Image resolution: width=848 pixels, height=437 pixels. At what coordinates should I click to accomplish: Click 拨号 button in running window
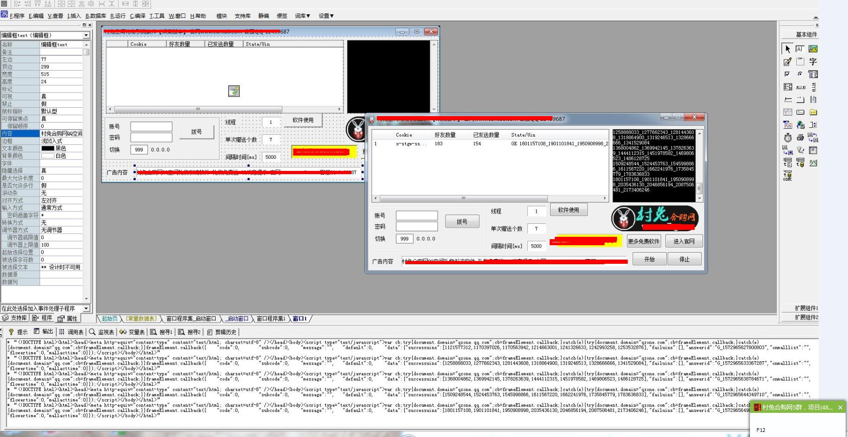coord(462,222)
